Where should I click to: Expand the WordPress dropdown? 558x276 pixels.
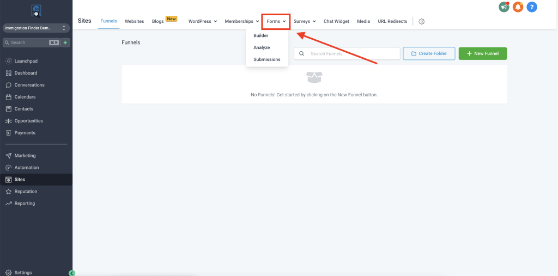point(203,21)
